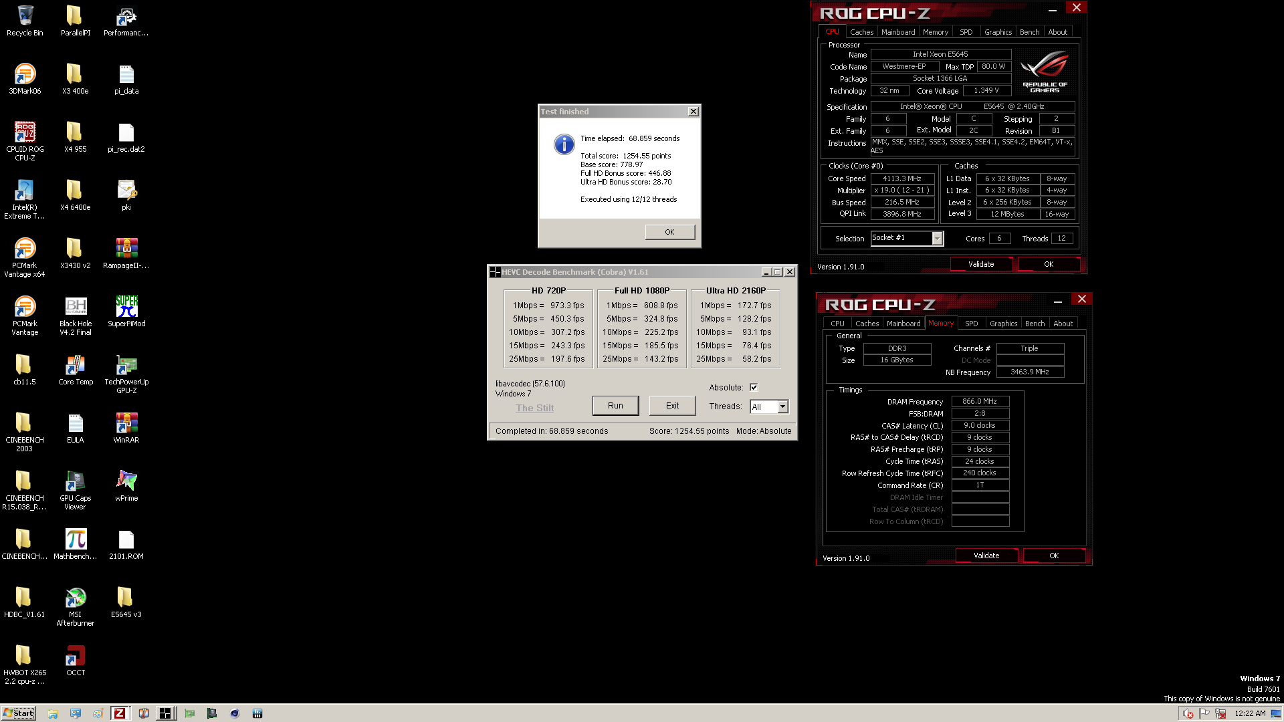Click OK in the Test finished dialog
This screenshot has width=1284, height=722.
point(669,232)
